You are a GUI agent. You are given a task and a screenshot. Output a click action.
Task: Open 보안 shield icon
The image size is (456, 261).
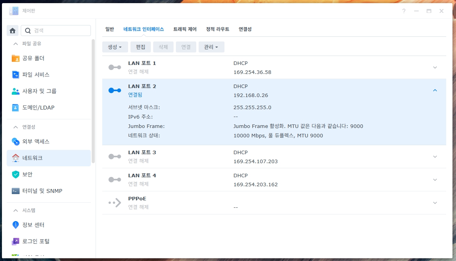pos(16,175)
